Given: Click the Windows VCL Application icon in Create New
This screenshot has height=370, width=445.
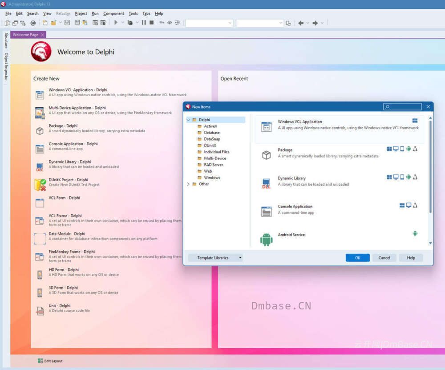Looking at the screenshot, I should tap(40, 95).
